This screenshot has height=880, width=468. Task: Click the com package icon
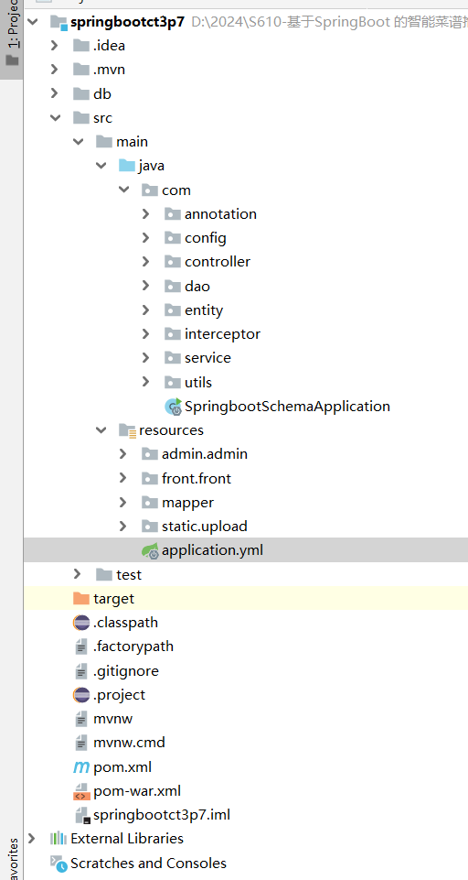click(x=150, y=190)
